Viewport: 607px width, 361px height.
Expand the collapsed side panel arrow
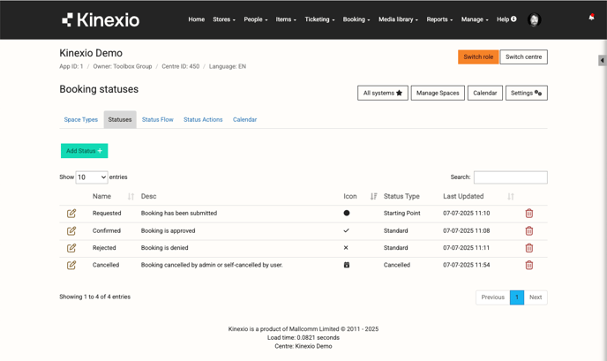602,61
